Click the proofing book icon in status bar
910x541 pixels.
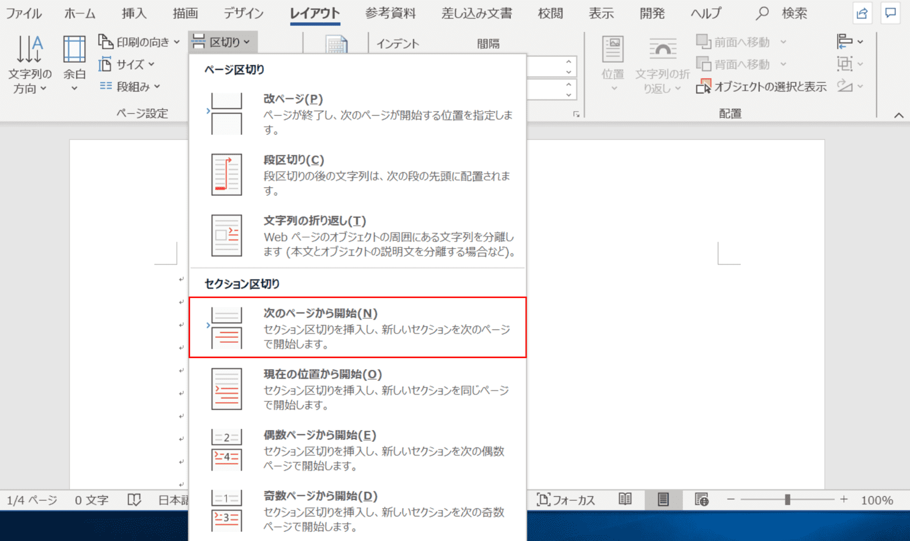tap(134, 499)
